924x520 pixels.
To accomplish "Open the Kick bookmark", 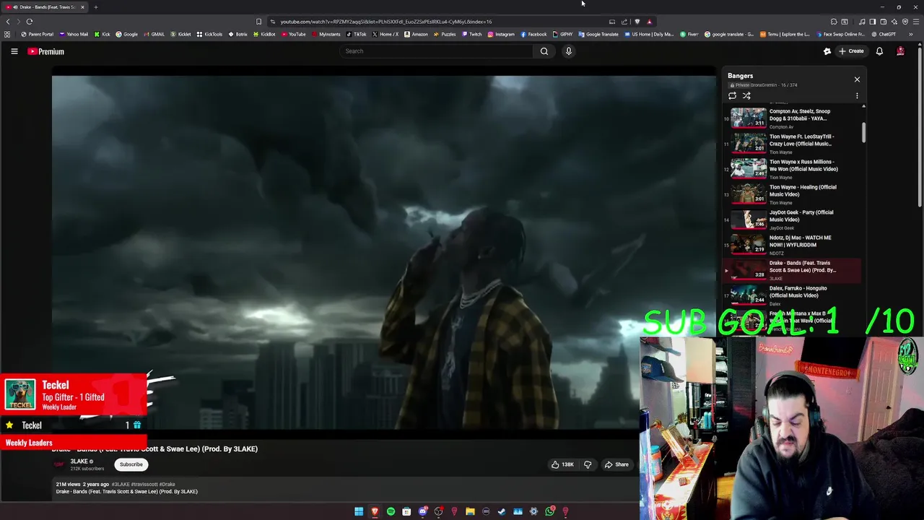I will 103,34.
